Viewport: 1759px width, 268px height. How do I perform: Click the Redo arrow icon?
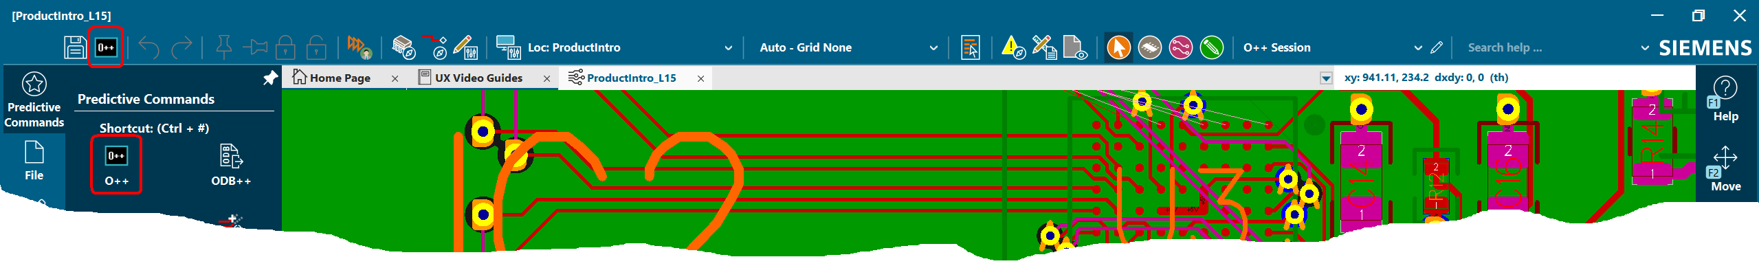[x=181, y=47]
